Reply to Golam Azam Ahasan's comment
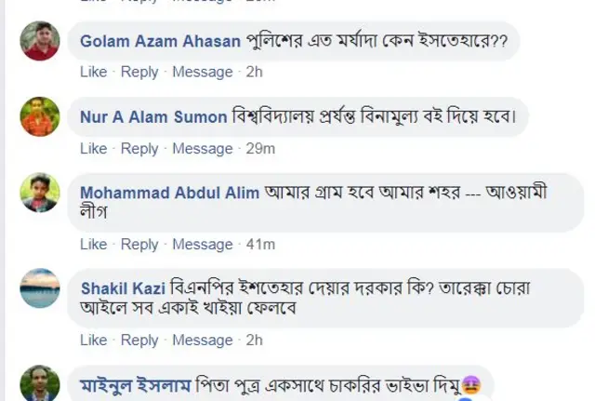The width and height of the screenshot is (595, 401). (139, 72)
